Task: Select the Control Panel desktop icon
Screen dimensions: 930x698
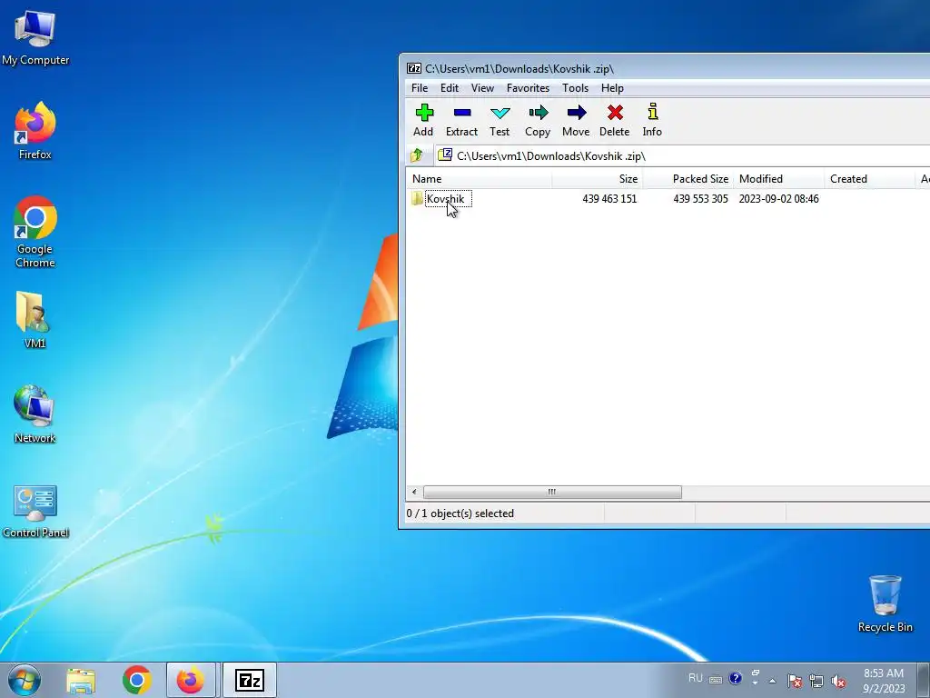Action: [35, 511]
